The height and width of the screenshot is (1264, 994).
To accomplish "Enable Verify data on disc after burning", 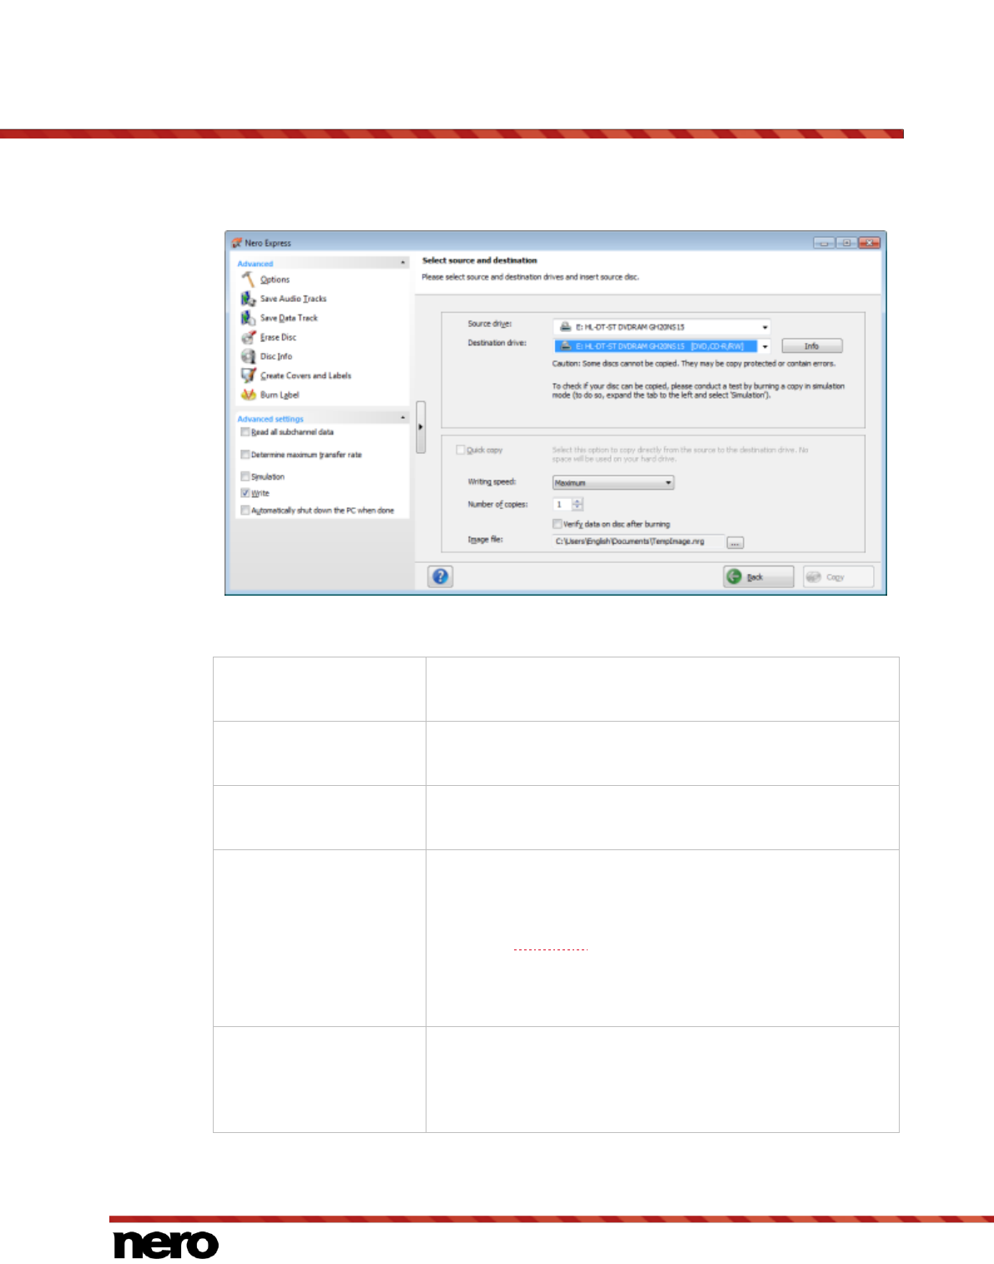I will pos(558,524).
